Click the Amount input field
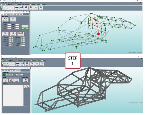145x115 pixels. (22, 45)
